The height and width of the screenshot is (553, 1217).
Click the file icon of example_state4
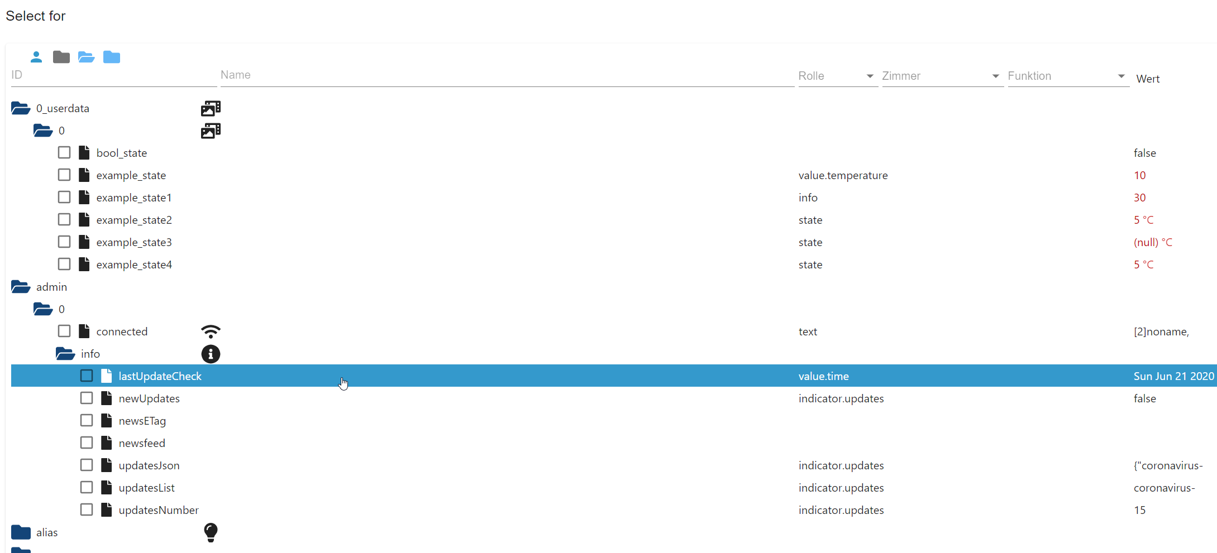pos(84,264)
